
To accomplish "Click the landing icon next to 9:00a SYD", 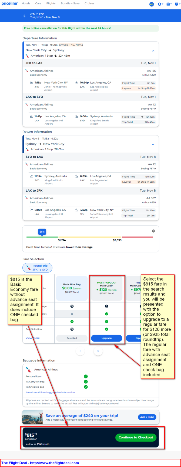I will point(77,116).
